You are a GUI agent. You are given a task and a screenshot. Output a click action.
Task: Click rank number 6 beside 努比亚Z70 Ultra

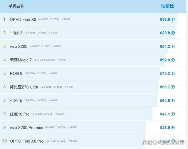(x=4, y=87)
